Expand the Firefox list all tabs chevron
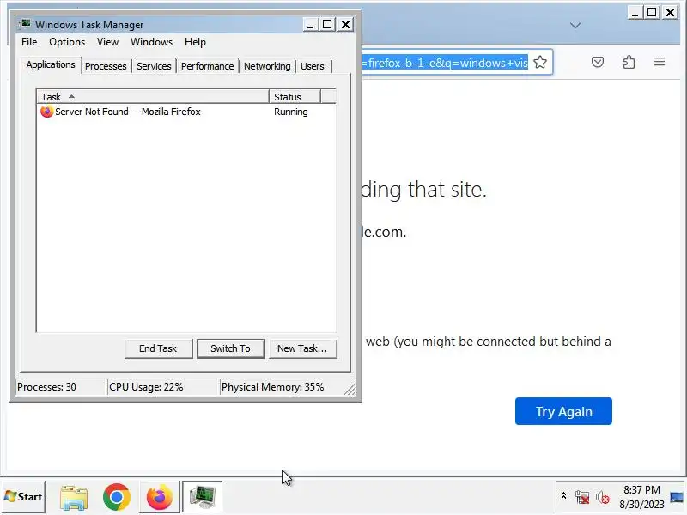The image size is (687, 515). click(x=575, y=26)
